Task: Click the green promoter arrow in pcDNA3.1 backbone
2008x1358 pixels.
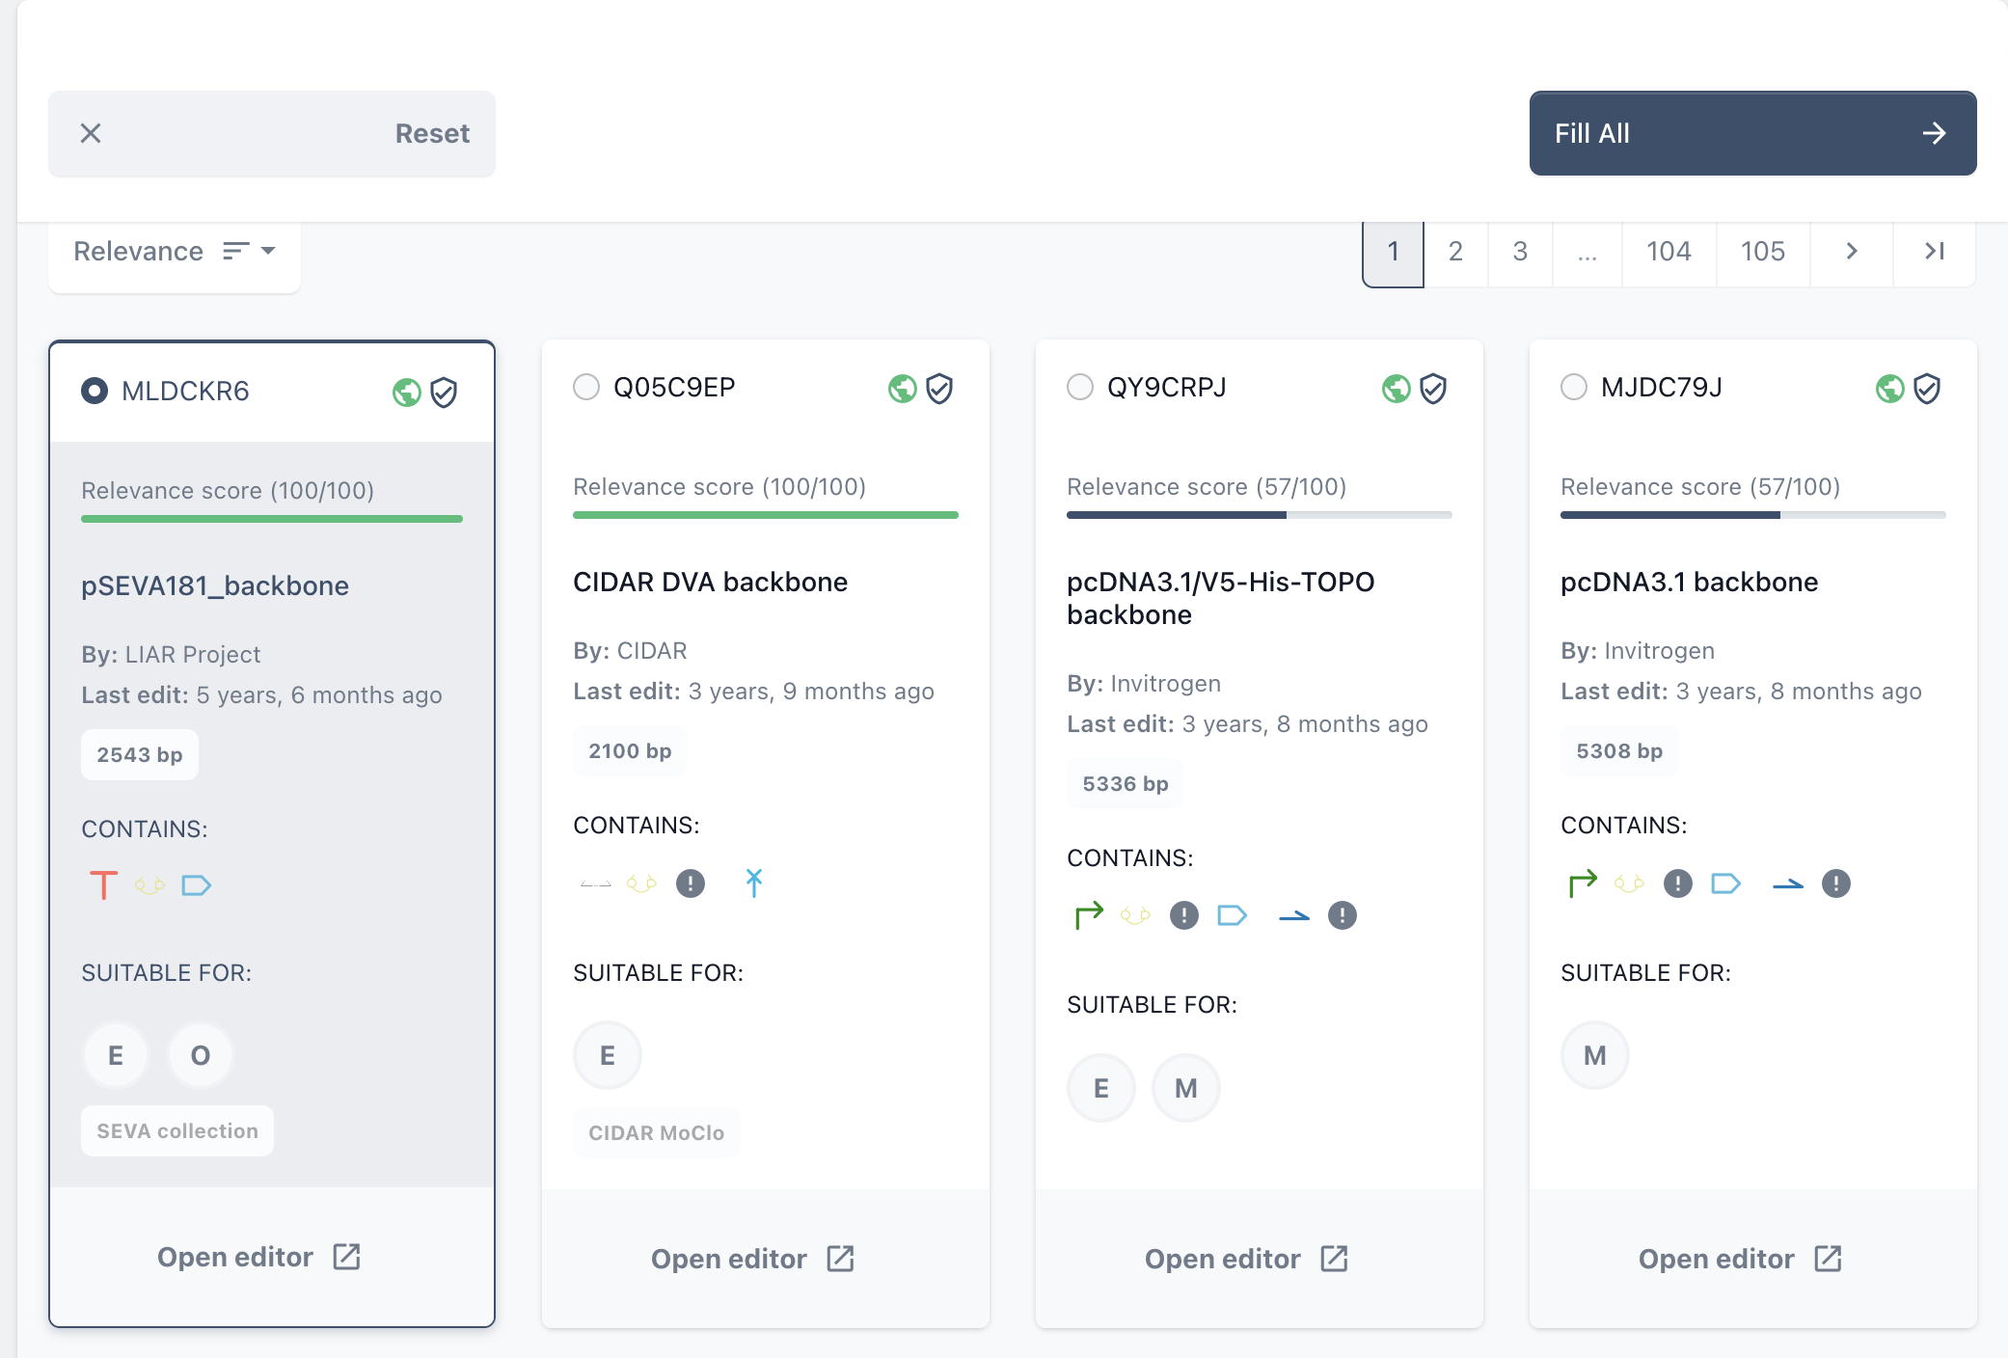Action: point(1583,883)
